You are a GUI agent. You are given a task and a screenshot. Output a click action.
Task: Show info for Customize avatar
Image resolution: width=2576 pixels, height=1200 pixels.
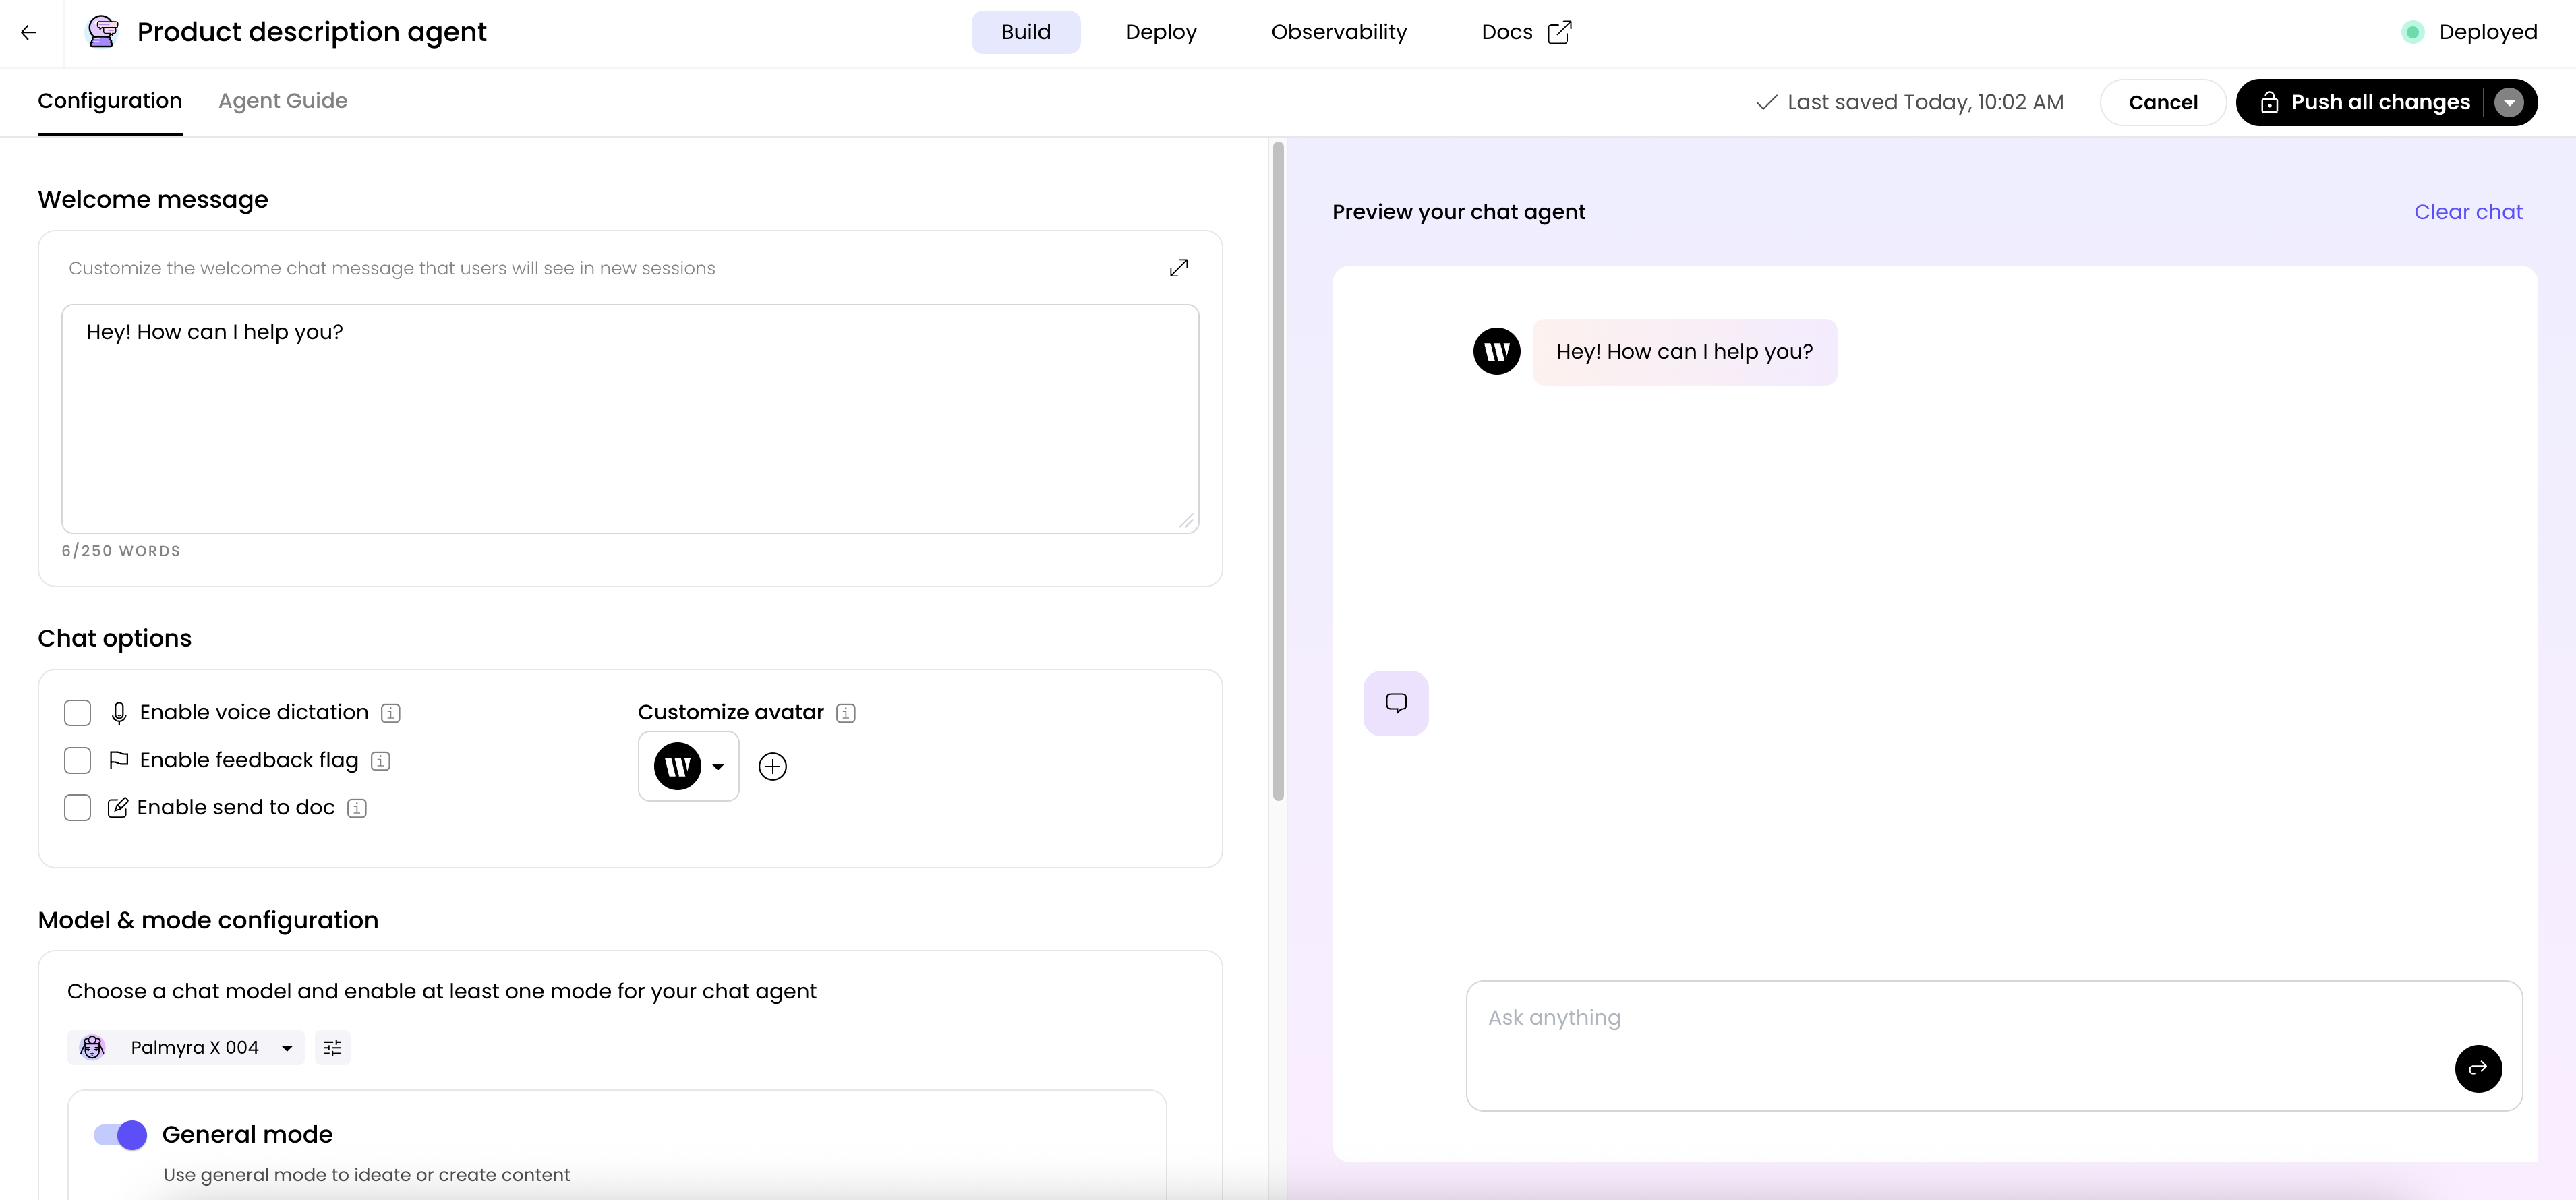846,713
